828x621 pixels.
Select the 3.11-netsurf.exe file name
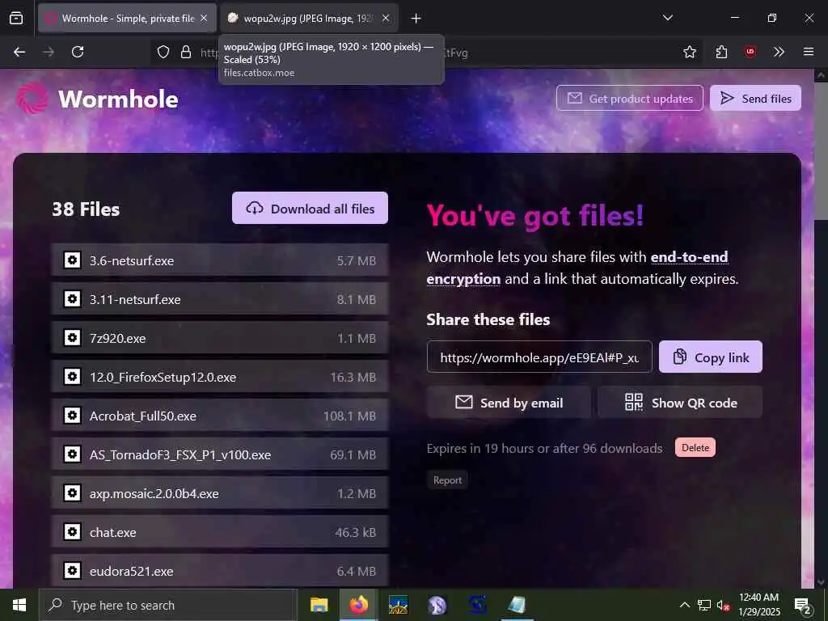click(135, 299)
